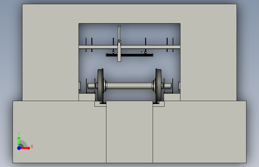
Task: Select the left axle journal end
Action: [91, 86]
